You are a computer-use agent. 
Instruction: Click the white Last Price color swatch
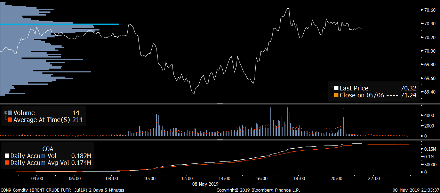click(336, 88)
